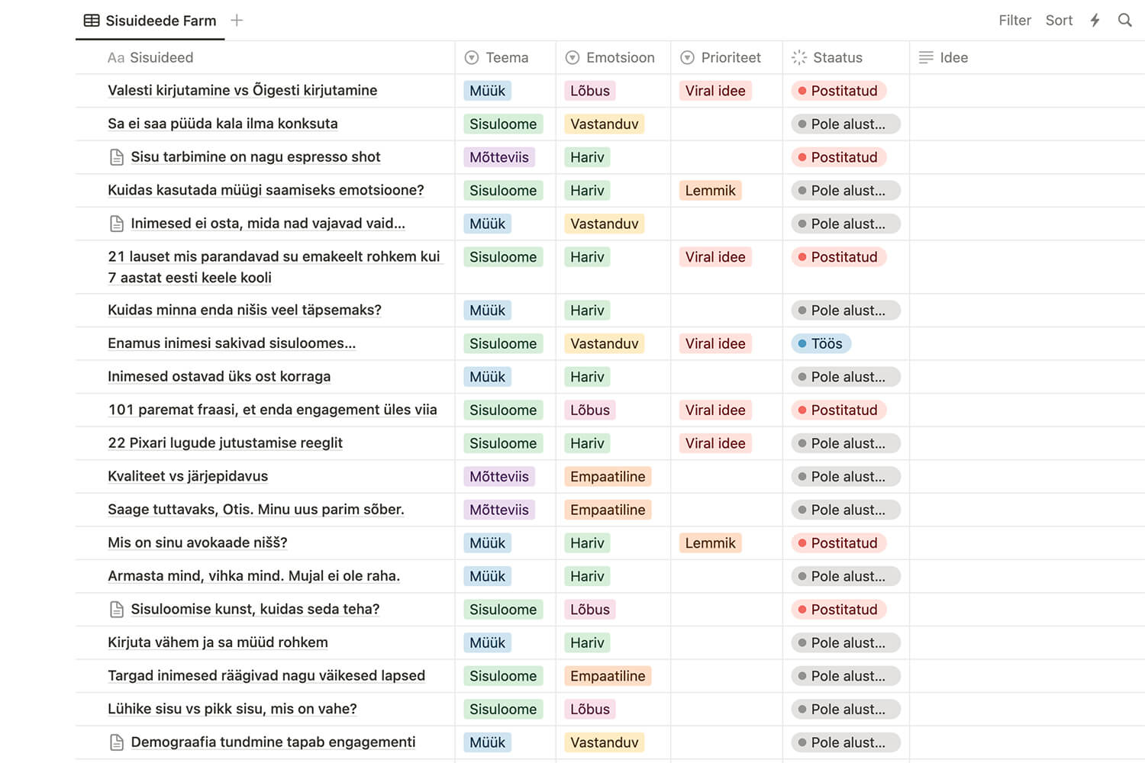Open Sisuideed column header
The width and height of the screenshot is (1145, 763).
tap(266, 58)
